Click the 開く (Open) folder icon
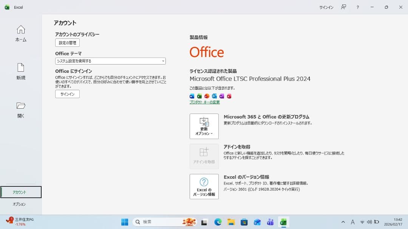Image resolution: width=408 pixels, height=229 pixels. (21, 106)
